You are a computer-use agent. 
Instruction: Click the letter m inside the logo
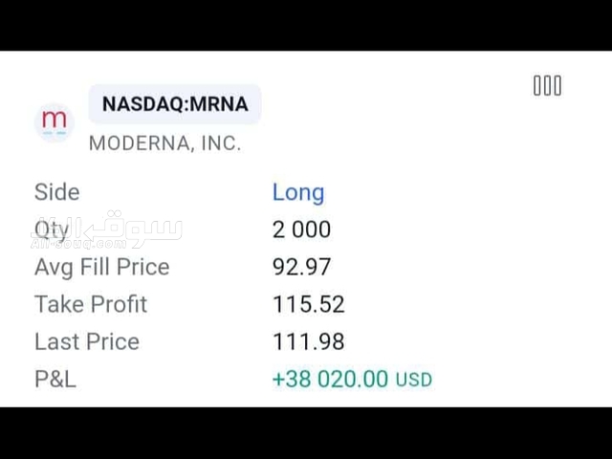55,120
